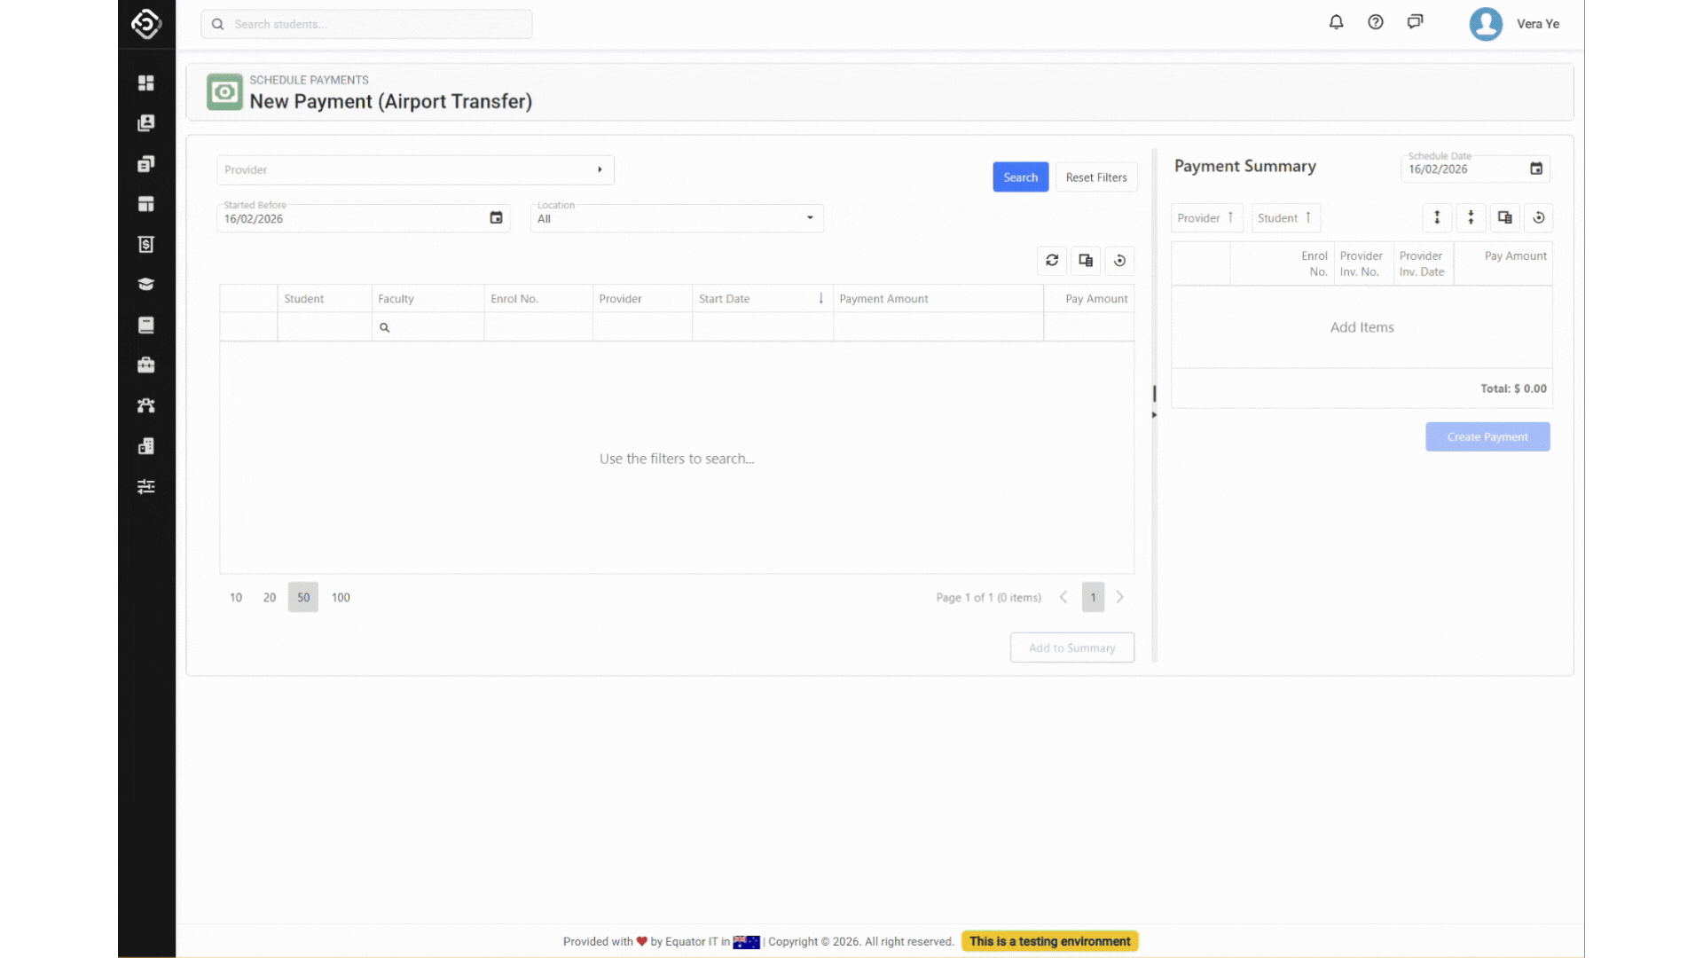Viewport: 1703px width, 958px height.
Task: Select 20 items per page
Action: [x=270, y=598]
